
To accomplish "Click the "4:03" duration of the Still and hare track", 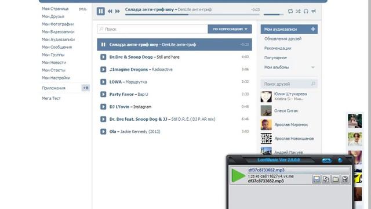I will pyautogui.click(x=245, y=57).
